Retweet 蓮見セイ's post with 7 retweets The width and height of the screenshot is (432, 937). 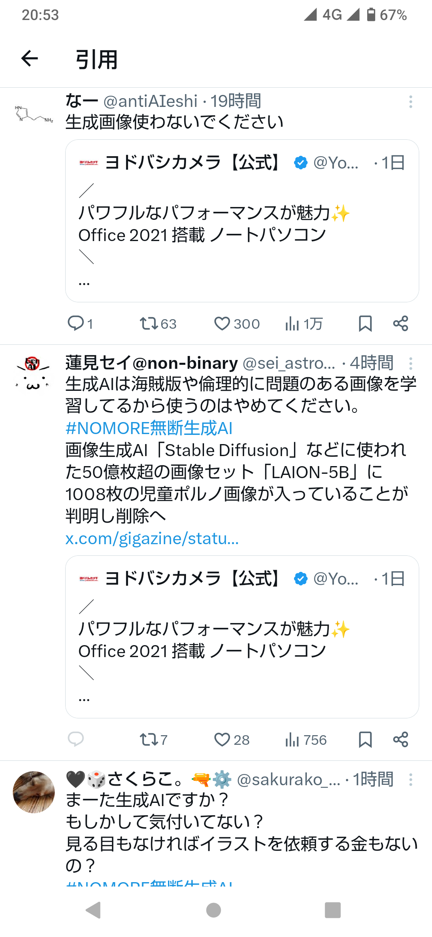coord(149,739)
